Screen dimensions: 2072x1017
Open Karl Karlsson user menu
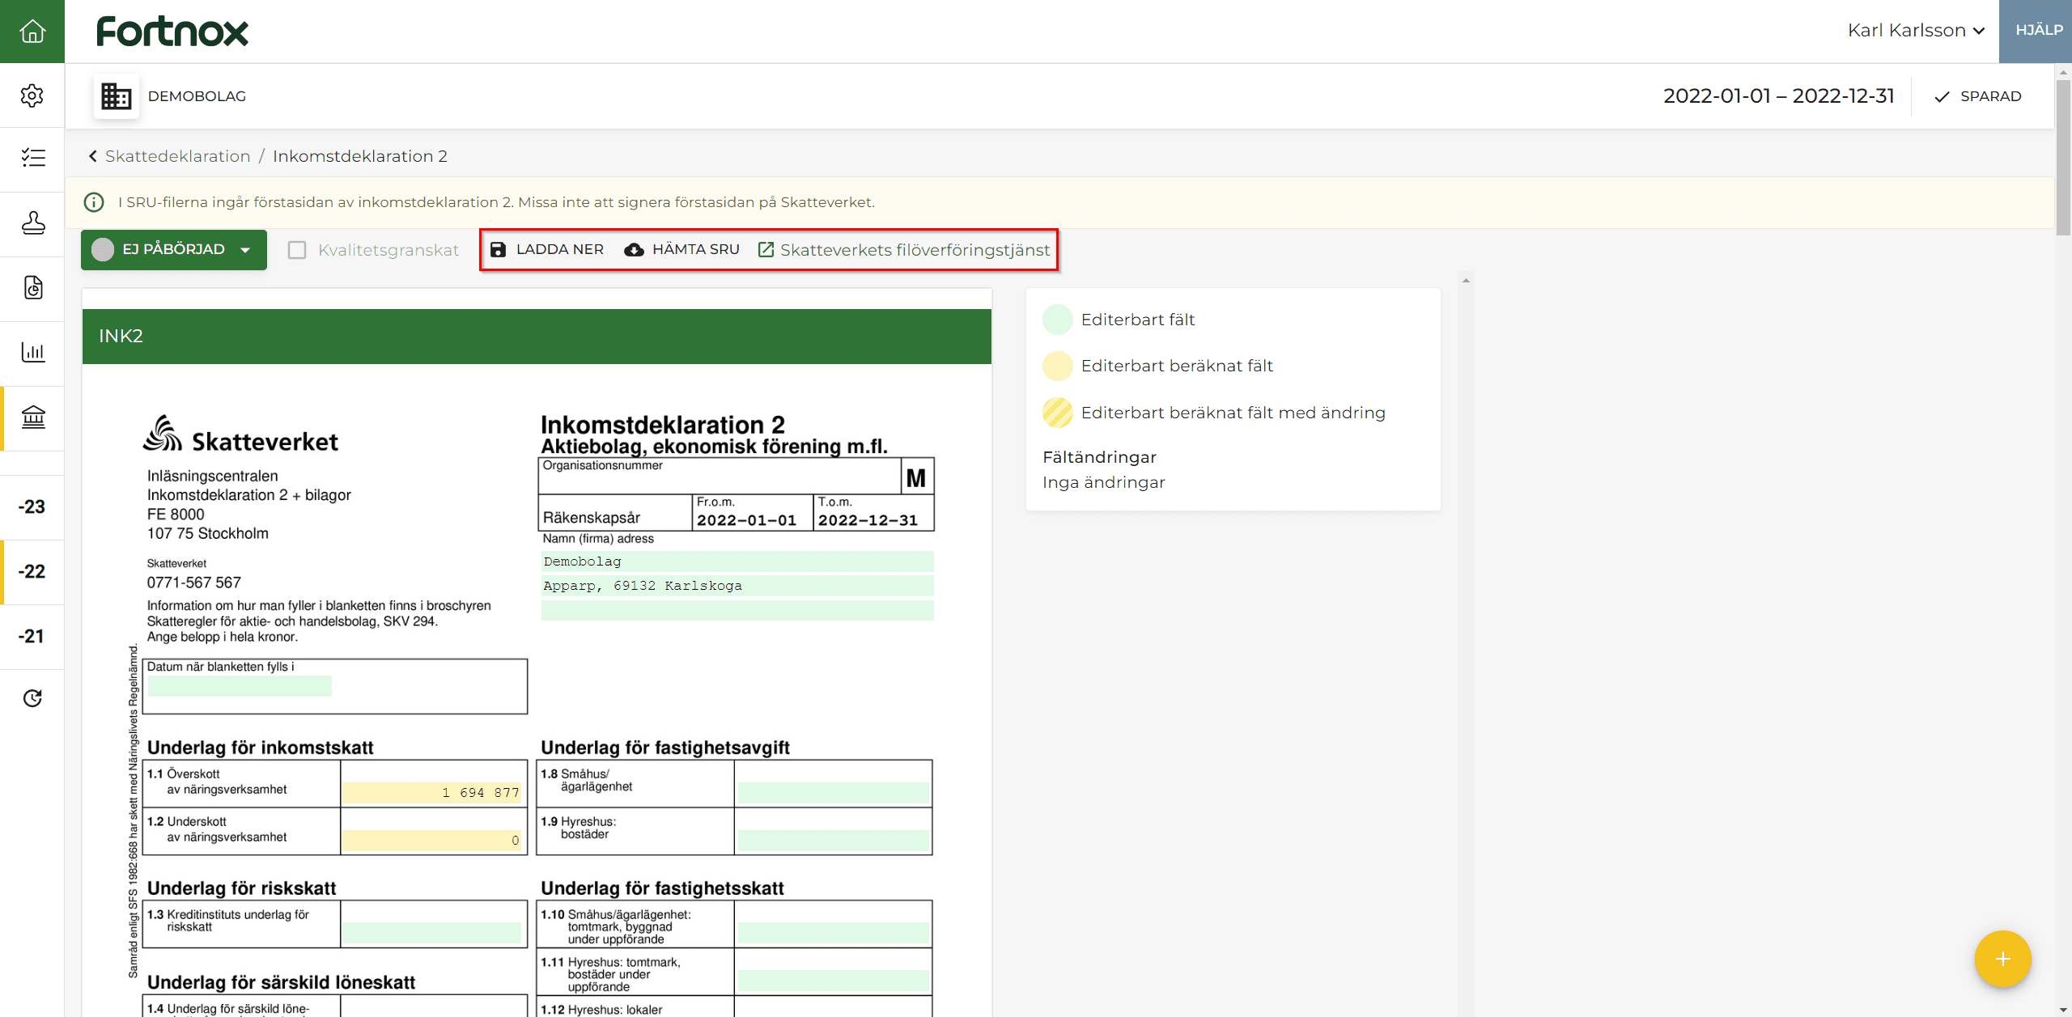1916,31
